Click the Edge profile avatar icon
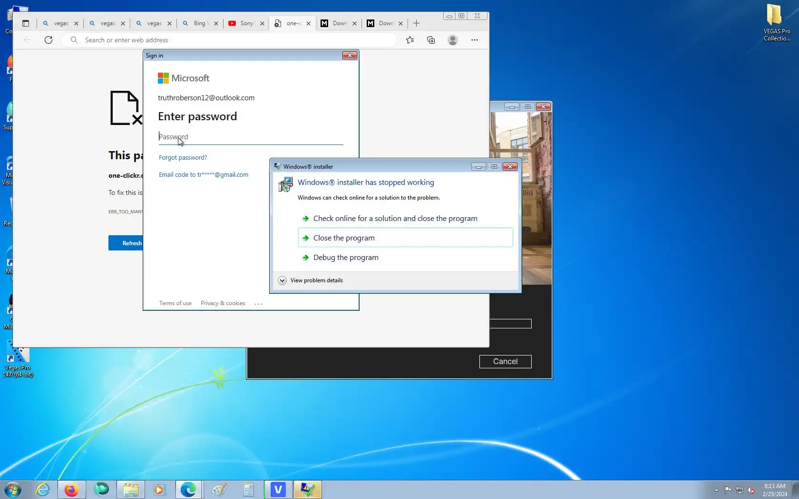Screen dimensions: 799x499 click(x=453, y=40)
